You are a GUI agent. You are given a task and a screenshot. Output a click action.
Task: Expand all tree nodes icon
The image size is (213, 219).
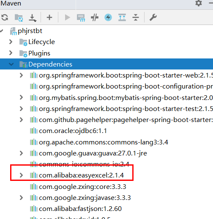coord(122,17)
